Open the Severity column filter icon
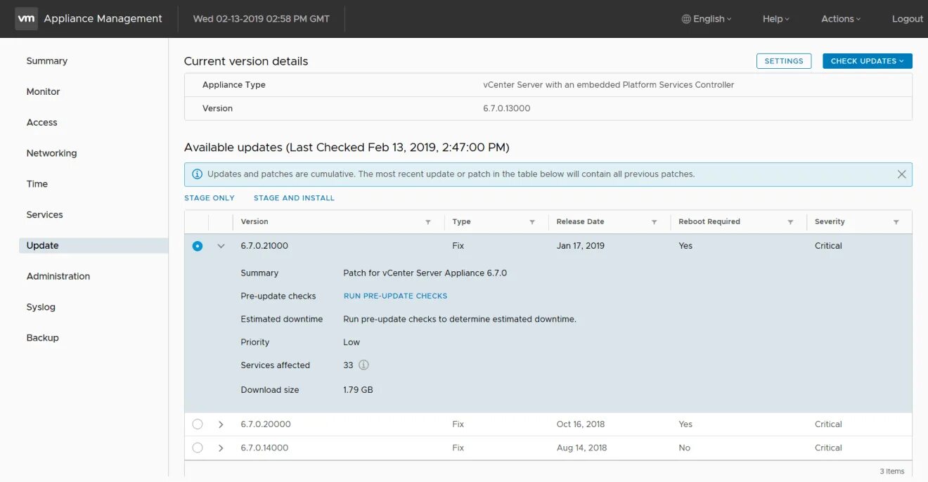The image size is (928, 482). pos(896,222)
